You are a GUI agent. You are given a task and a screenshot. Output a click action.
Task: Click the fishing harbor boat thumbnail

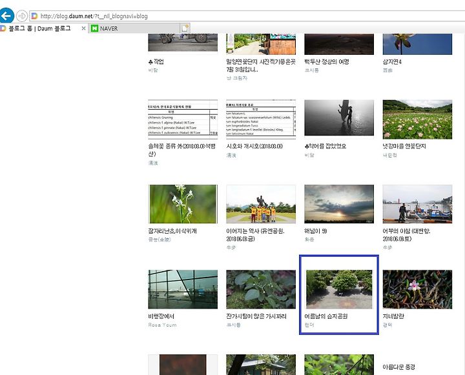(418, 204)
